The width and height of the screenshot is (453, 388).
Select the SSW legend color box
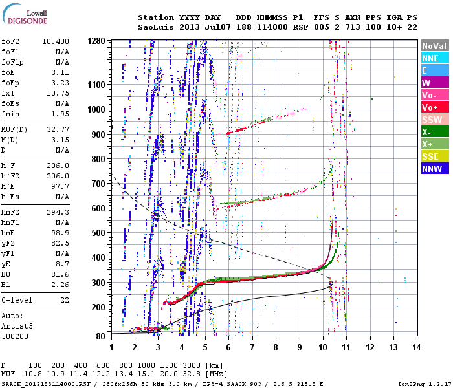pyautogui.click(x=435, y=119)
